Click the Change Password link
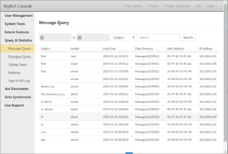Image resolution: width=228 pixels, height=154 pixels. 176,6
